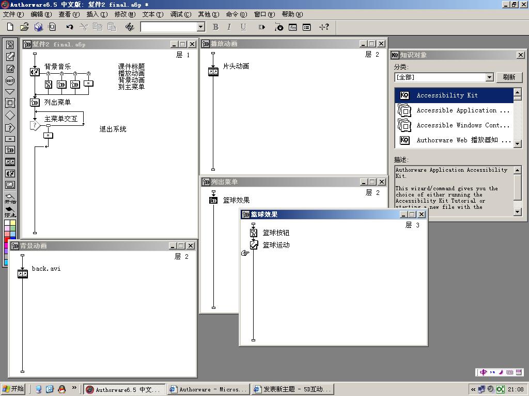
Task: Toggle Bold text formatting
Action: tap(215, 27)
